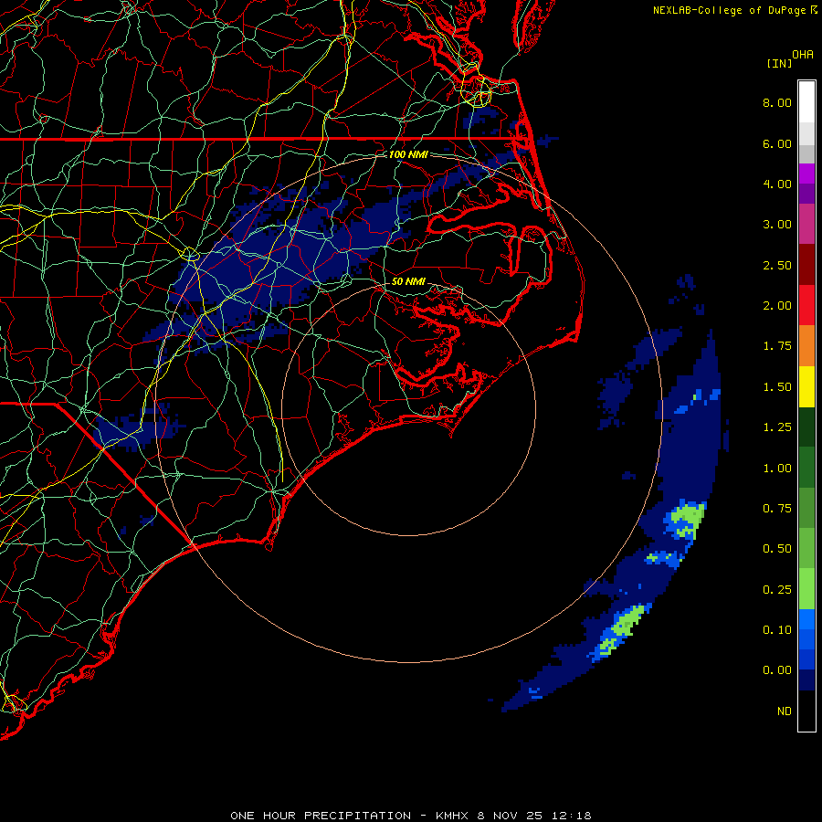This screenshot has width=822, height=822.
Task: Click the ND legend label
Action: click(x=785, y=711)
